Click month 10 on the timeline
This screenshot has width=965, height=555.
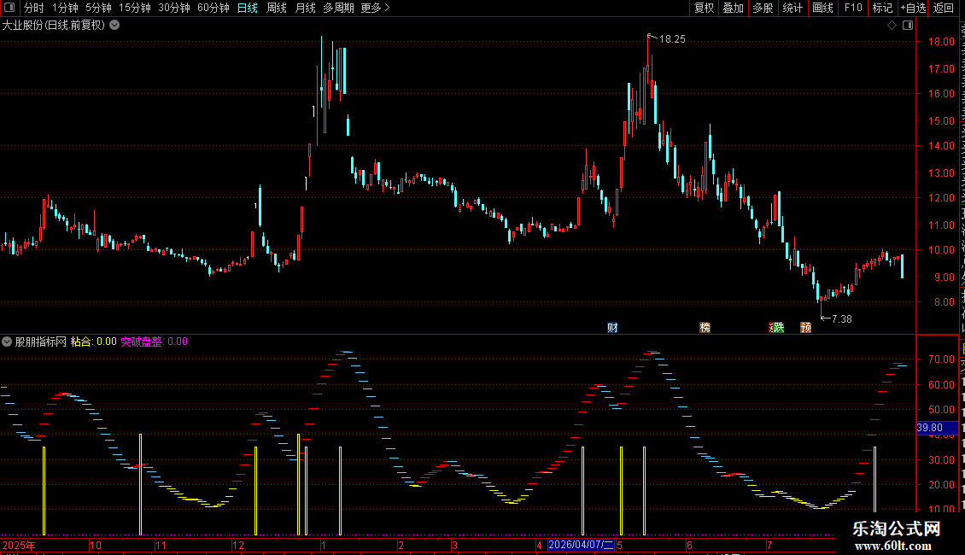click(96, 545)
